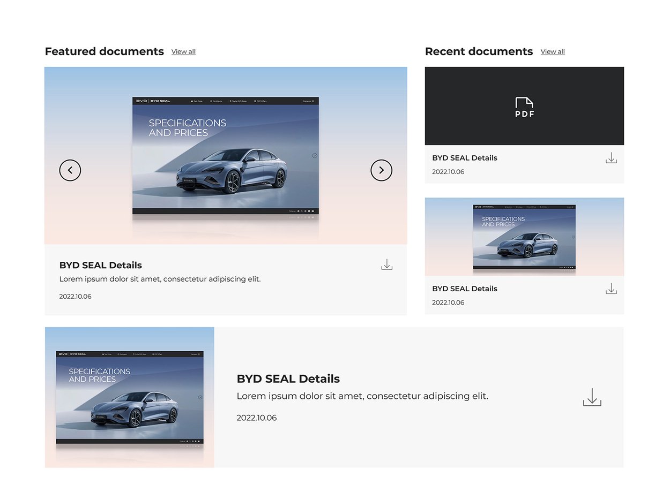Click the Lorem ipsum description in the bottom card
The image size is (670, 492).
(x=362, y=396)
